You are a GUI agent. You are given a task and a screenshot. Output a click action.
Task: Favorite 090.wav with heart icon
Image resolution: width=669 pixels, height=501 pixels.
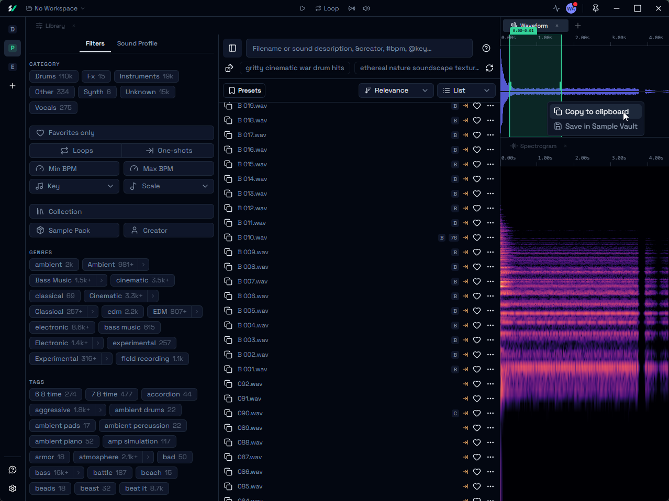[x=477, y=413]
